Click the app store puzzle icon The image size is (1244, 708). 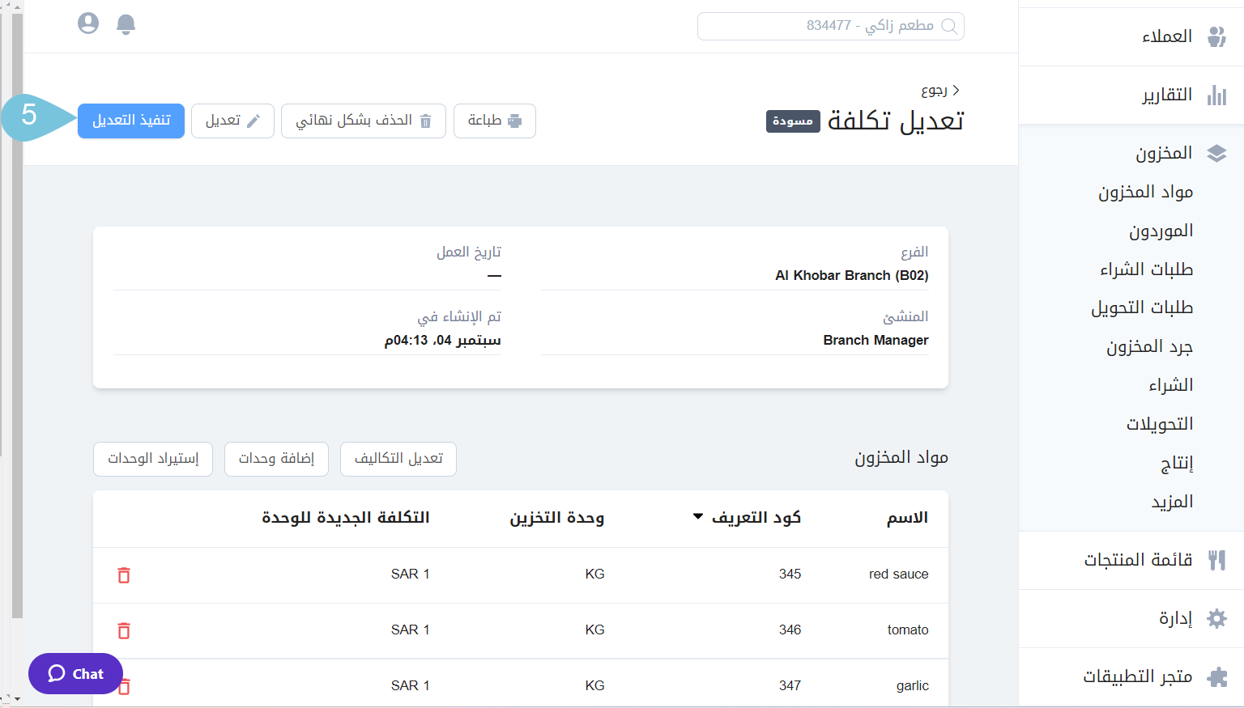pyautogui.click(x=1216, y=677)
